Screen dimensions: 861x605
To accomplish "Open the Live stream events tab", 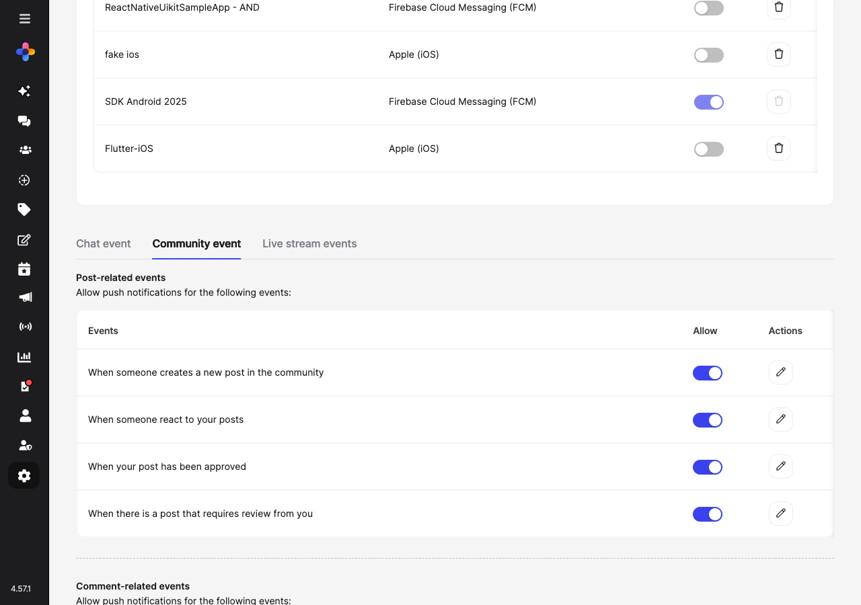I will point(309,243).
